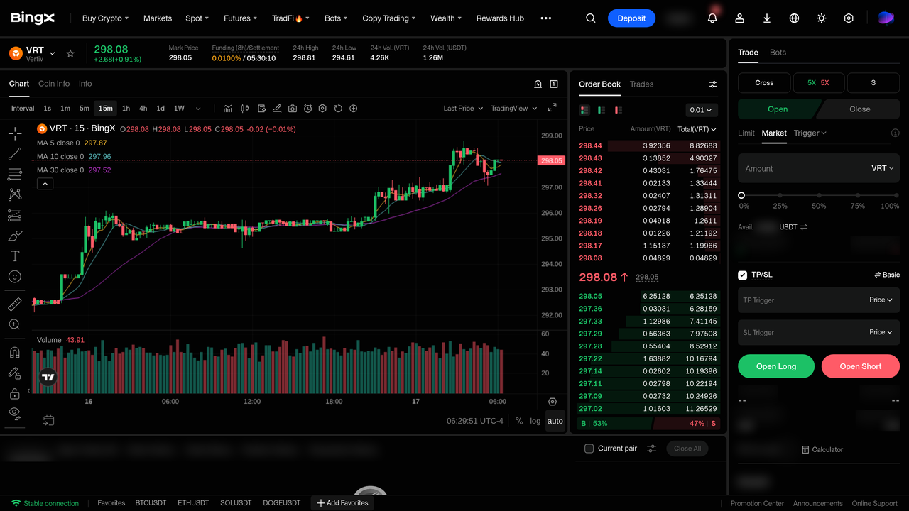The height and width of the screenshot is (511, 909).
Task: Toggle chart drawings visibility eye
Action: (x=14, y=412)
